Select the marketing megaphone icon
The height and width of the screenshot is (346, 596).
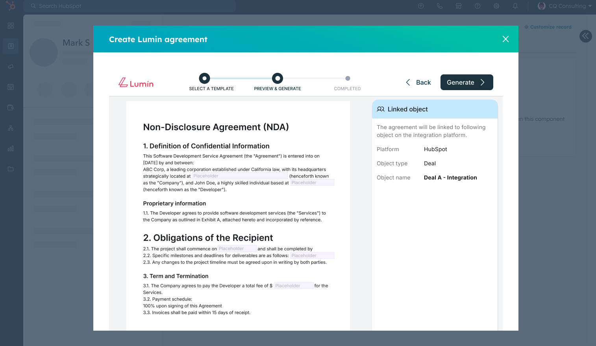click(x=11, y=67)
